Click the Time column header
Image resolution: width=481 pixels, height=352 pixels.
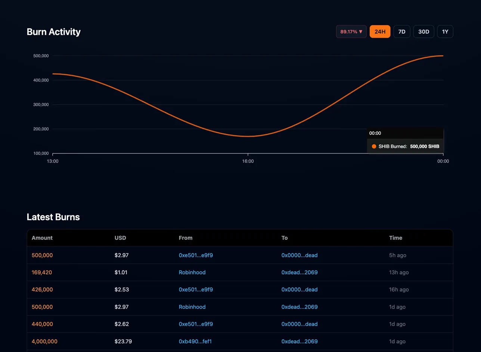tap(395, 238)
